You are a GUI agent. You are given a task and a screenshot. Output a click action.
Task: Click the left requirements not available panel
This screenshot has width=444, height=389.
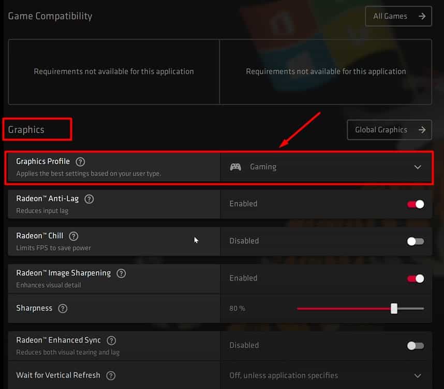114,72
